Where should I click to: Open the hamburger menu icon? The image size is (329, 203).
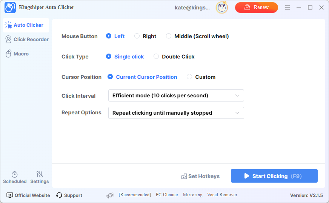pos(287,8)
